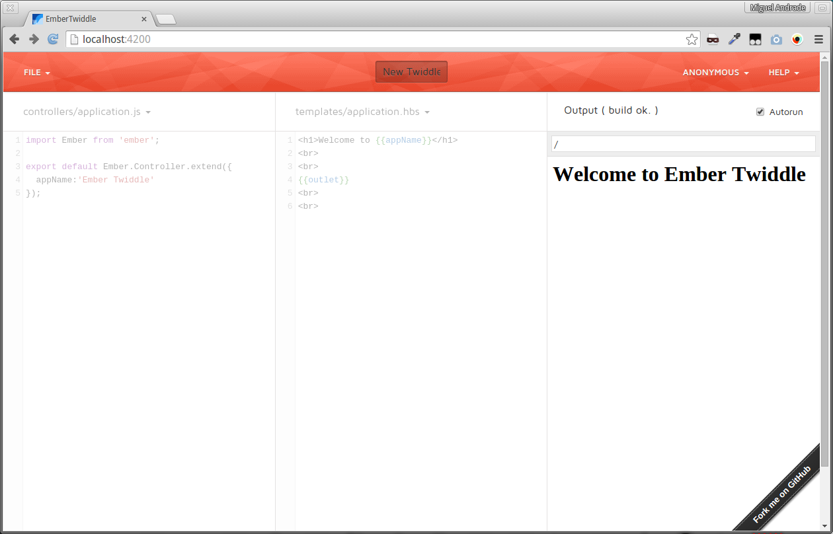Viewport: 833px width, 534px height.
Task: Toggle the Autorun checkbox
Action: click(x=760, y=112)
